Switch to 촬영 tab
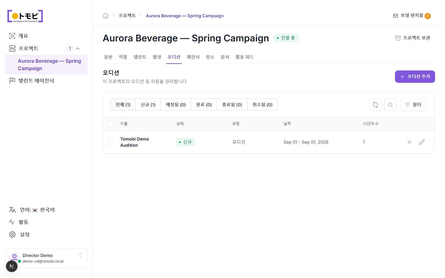Screen dimensions: 445x278 pos(157,57)
